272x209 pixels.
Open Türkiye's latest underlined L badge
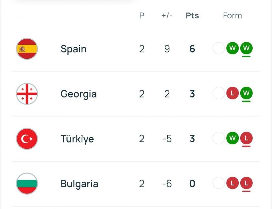coord(246,138)
